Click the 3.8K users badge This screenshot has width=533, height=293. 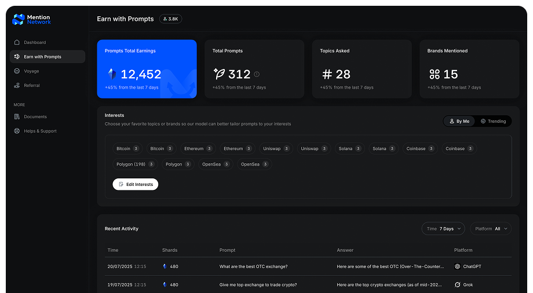170,19
